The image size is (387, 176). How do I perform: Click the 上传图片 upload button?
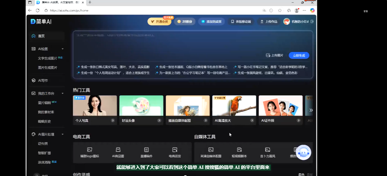click(275, 55)
